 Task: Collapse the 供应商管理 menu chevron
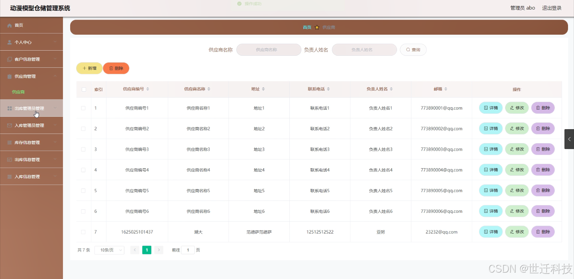pos(55,76)
